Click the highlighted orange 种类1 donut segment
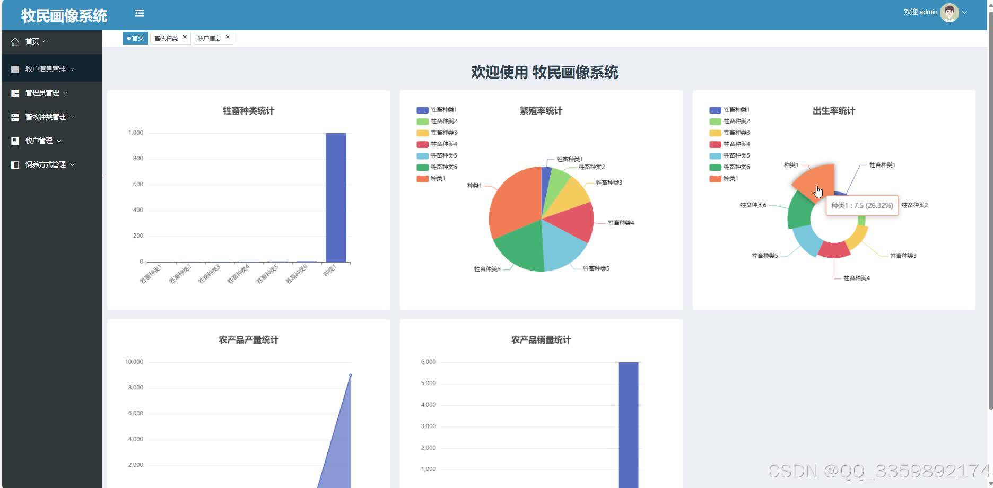The image size is (993, 488). tap(817, 183)
